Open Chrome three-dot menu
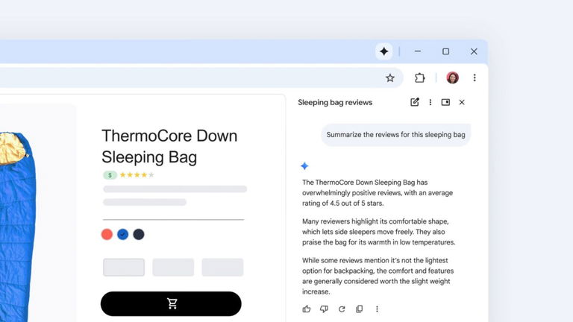This screenshot has height=322, width=573. click(475, 78)
